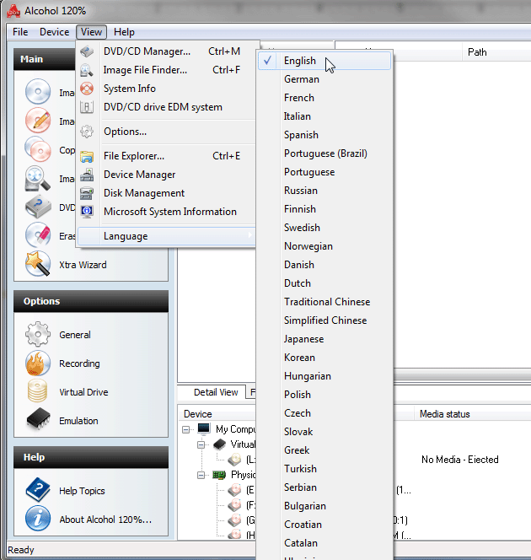This screenshot has height=560, width=531.
Task: Click the DVD/CD Manager drive icon in Main
Action: click(38, 207)
